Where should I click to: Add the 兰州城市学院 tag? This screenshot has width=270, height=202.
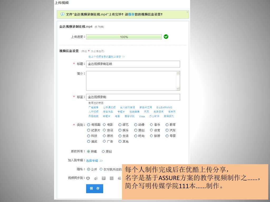(x=127, y=108)
